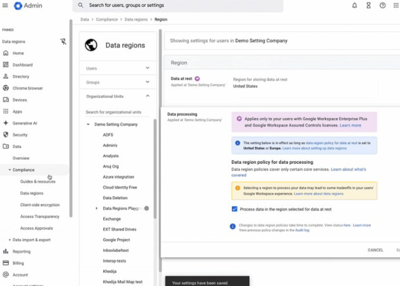The image size is (400, 286).
Task: Open Guides & resources page
Action: [x=38, y=182]
